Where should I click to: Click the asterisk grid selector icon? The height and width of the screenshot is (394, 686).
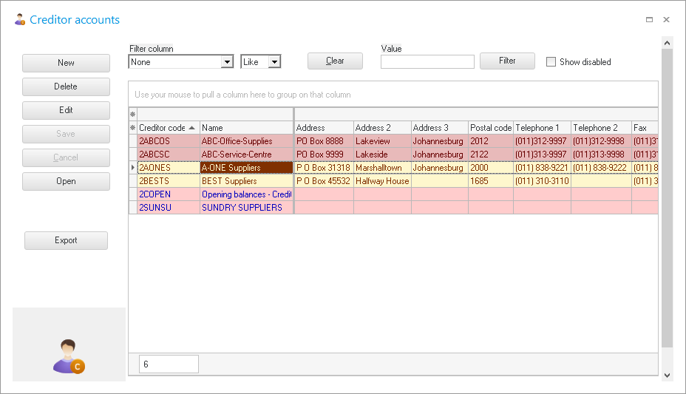[133, 115]
